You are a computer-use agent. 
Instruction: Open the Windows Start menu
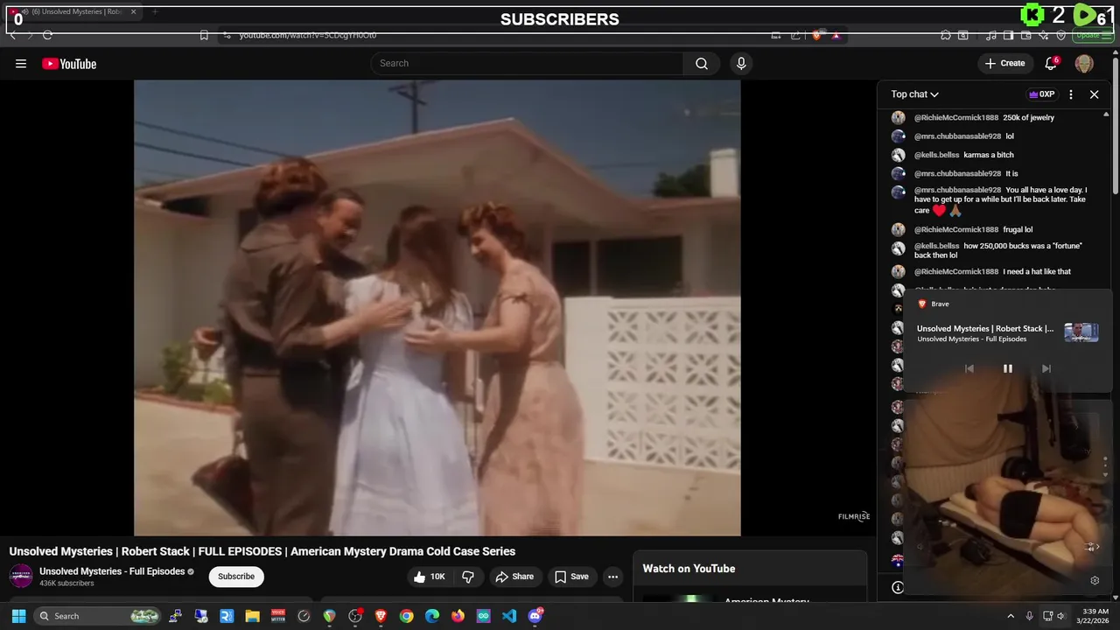point(18,616)
